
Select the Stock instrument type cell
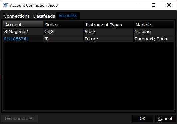click(x=108, y=31)
